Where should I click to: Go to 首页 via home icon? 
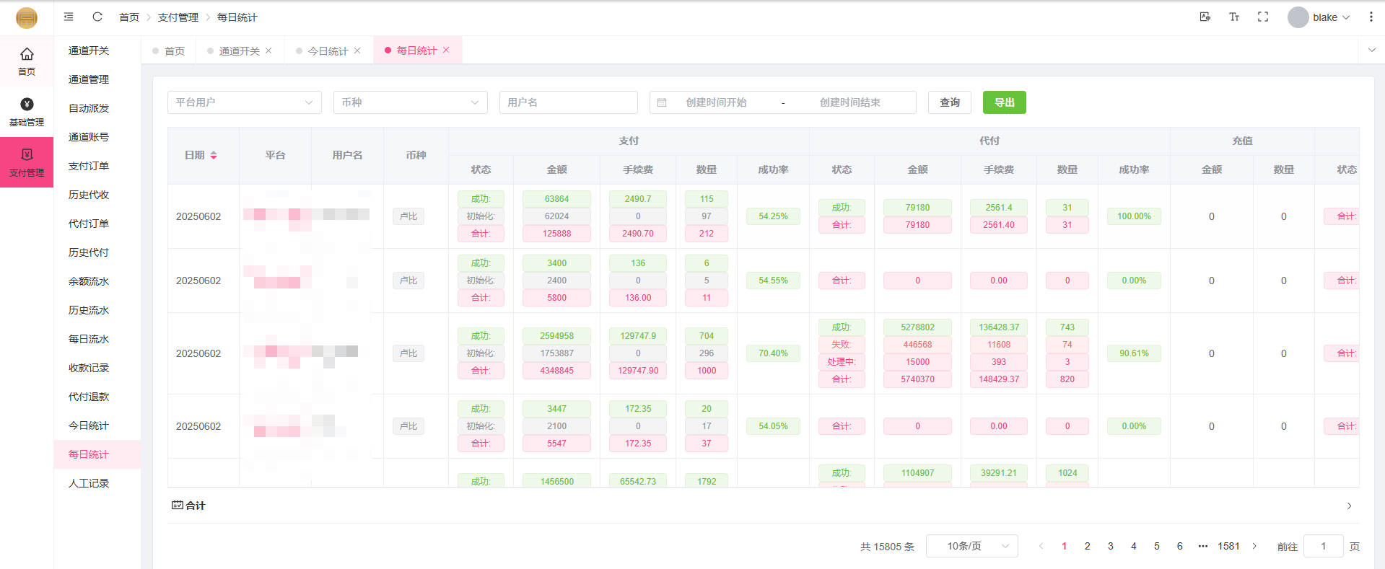coord(27,61)
